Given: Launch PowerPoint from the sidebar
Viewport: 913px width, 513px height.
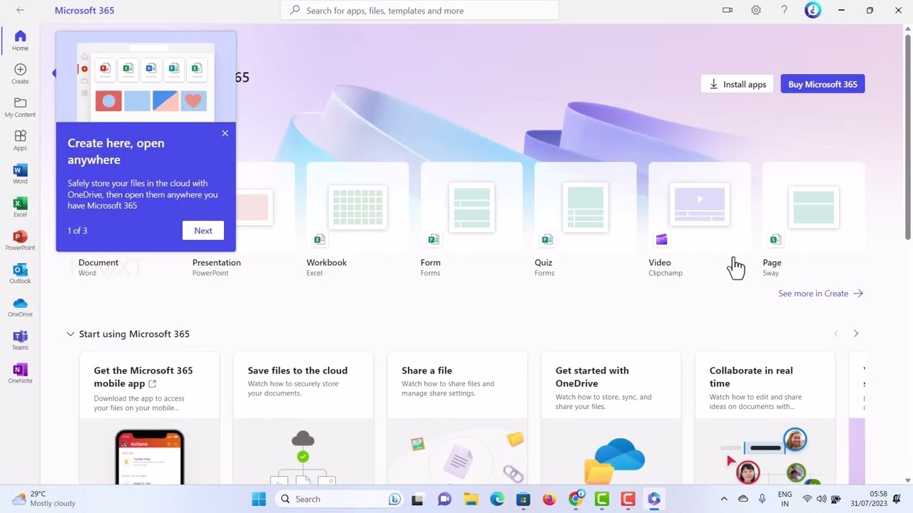Looking at the screenshot, I should pos(20,240).
